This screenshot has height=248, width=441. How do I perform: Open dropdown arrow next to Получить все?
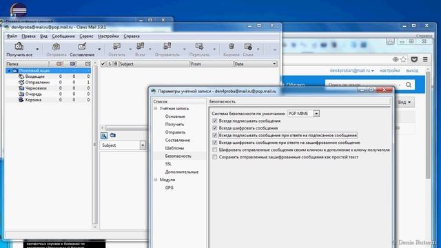[x=37, y=49]
